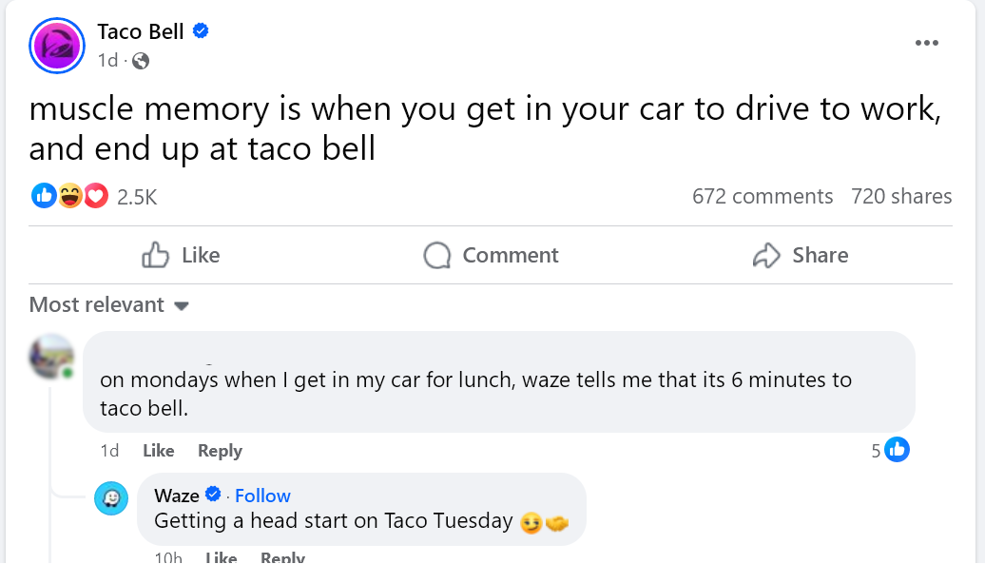This screenshot has width=985, height=564.
Task: Reply to the first comment
Action: [220, 451]
